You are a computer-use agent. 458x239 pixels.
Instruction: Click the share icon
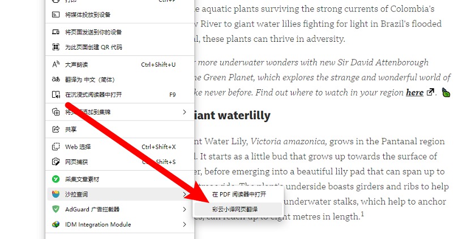[55, 129]
